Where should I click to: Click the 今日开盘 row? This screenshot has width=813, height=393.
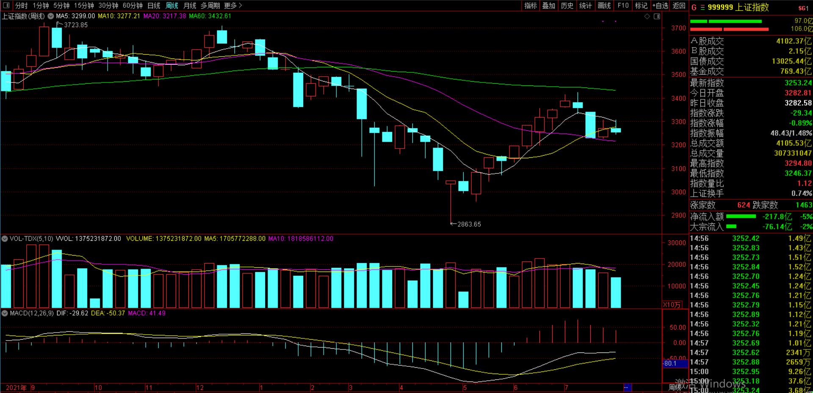751,93
